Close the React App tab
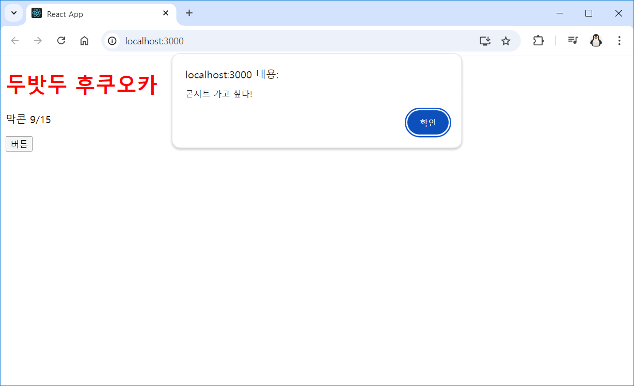Viewport: 634px width, 386px height. pyautogui.click(x=166, y=13)
